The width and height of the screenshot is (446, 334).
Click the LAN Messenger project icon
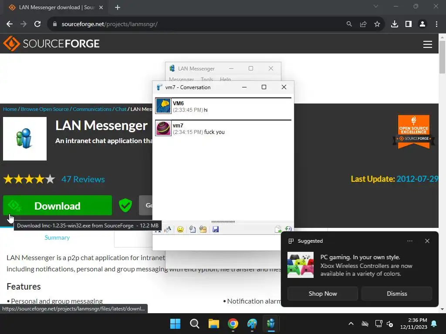click(25, 139)
